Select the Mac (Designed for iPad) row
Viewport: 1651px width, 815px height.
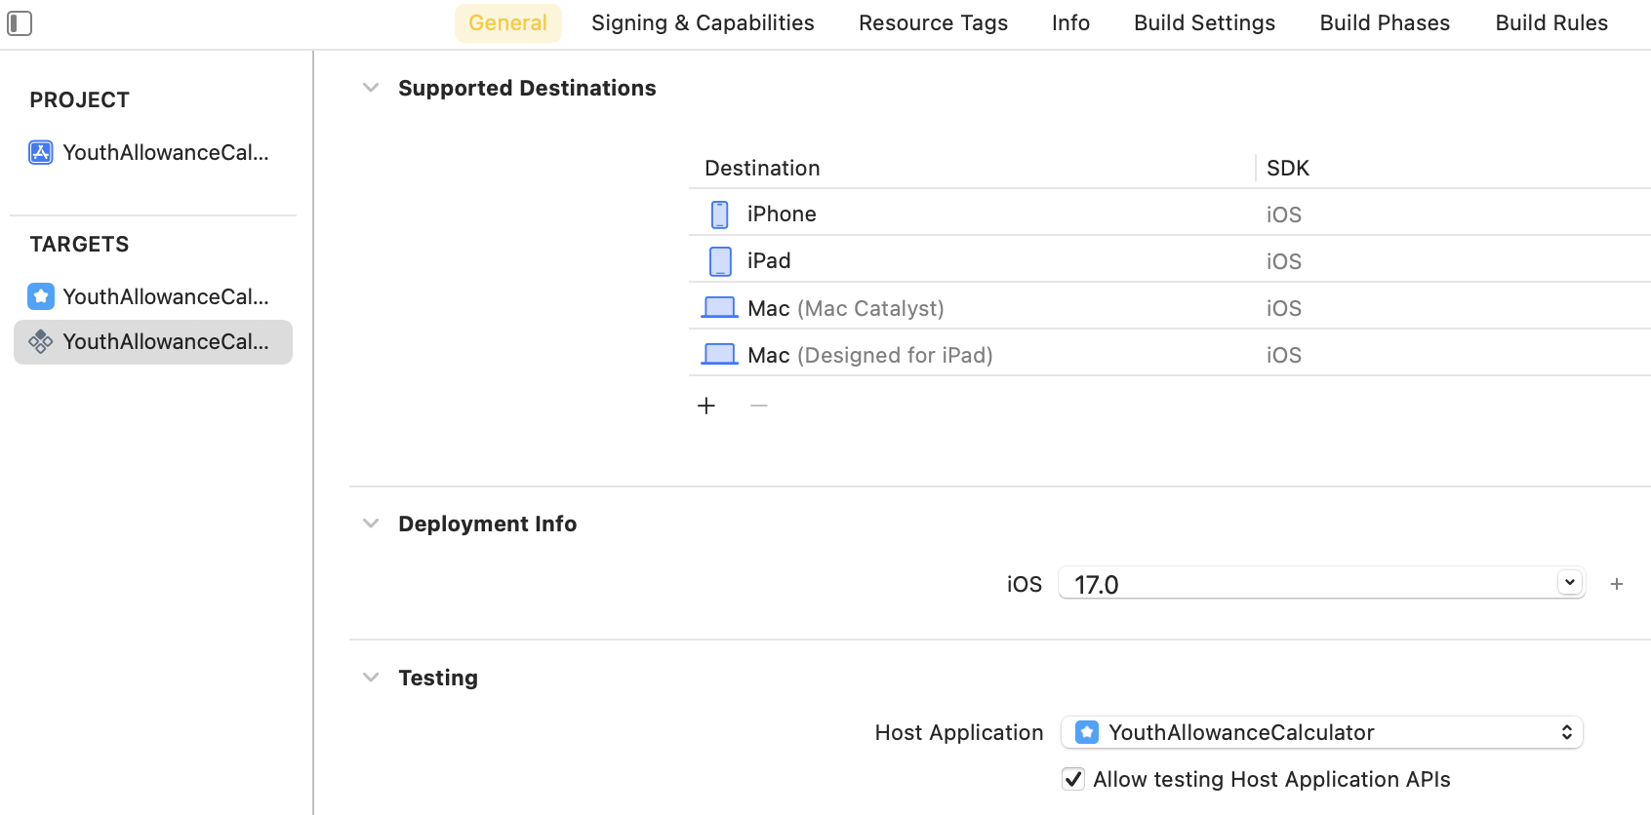pyautogui.click(x=1169, y=354)
